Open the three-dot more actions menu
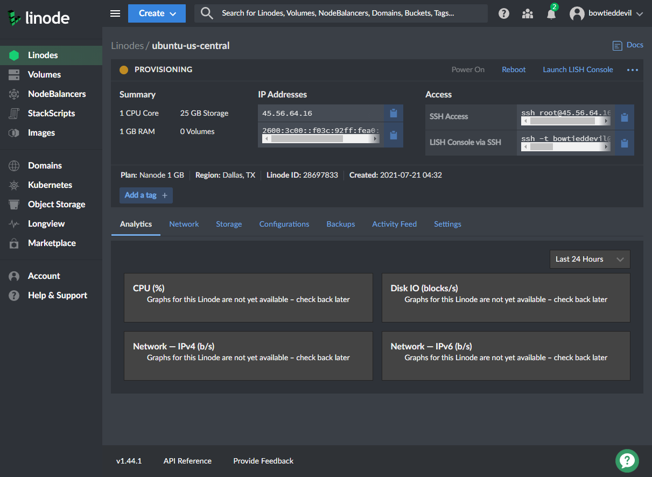Image resolution: width=652 pixels, height=477 pixels. [633, 70]
